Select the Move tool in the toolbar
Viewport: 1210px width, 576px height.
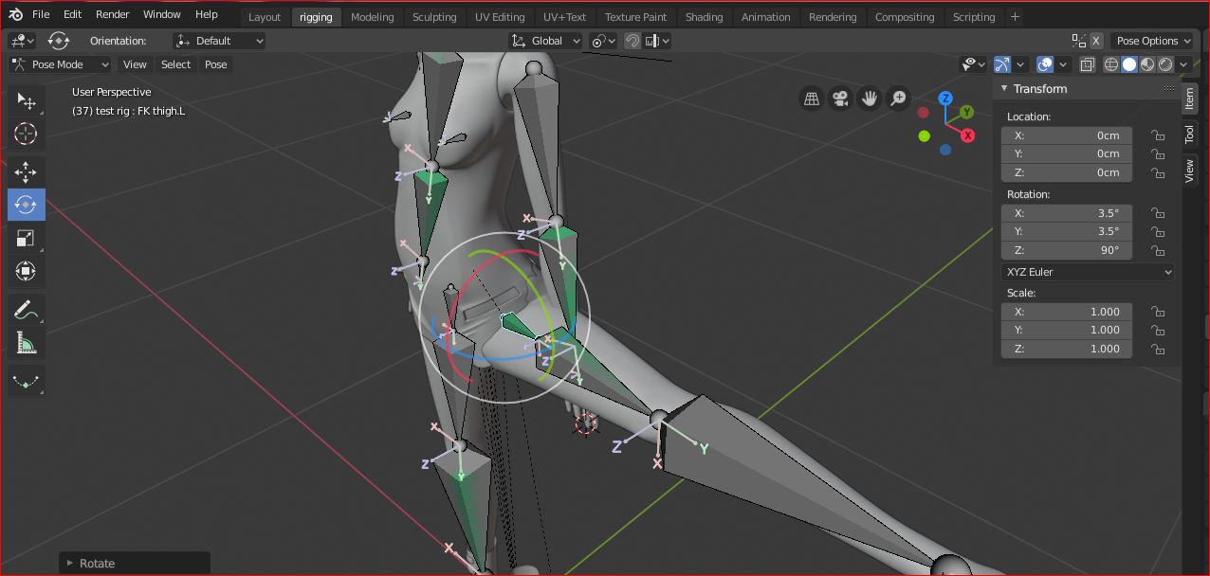pyautogui.click(x=26, y=171)
